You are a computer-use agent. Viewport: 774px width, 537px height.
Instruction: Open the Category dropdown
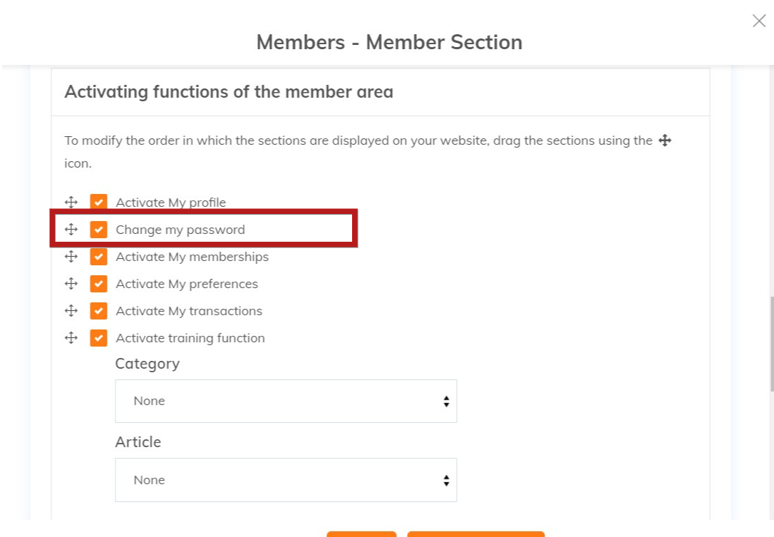click(x=286, y=401)
